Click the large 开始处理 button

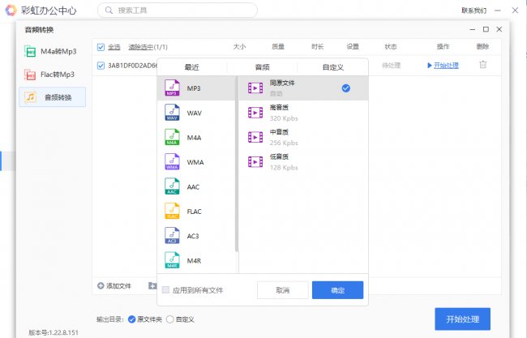462,319
